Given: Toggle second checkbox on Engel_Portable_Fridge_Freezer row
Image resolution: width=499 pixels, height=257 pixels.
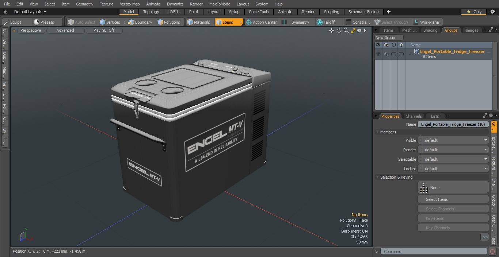Looking at the screenshot, I should [401, 54].
